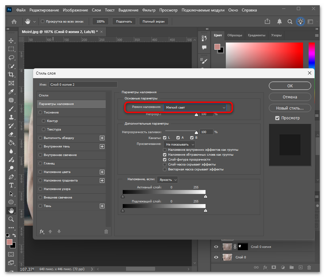Open the Просвечивание dropdown
The height and width of the screenshot is (277, 325).
(x=179, y=145)
